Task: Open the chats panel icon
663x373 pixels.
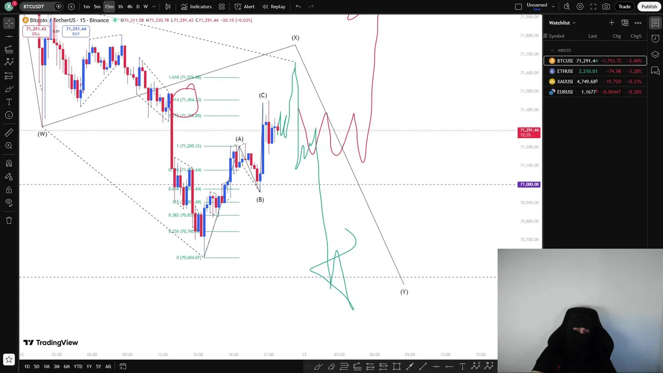Action: [655, 70]
